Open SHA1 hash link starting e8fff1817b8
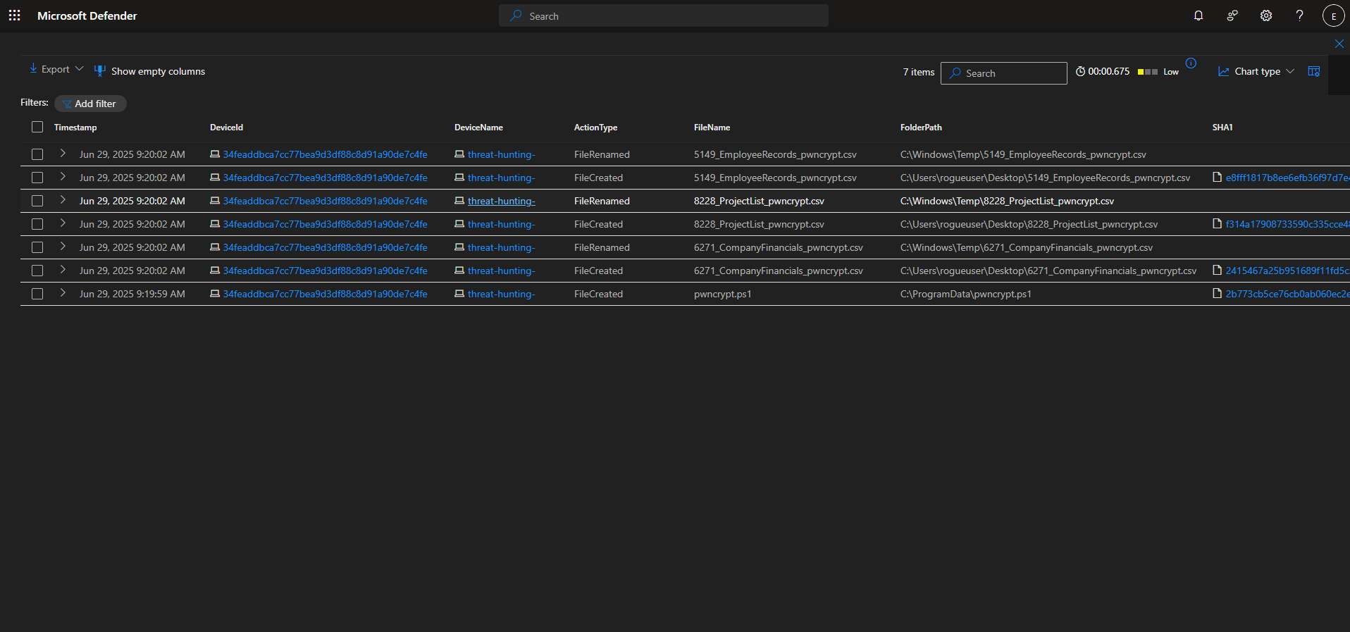The width and height of the screenshot is (1350, 632). tap(1287, 178)
